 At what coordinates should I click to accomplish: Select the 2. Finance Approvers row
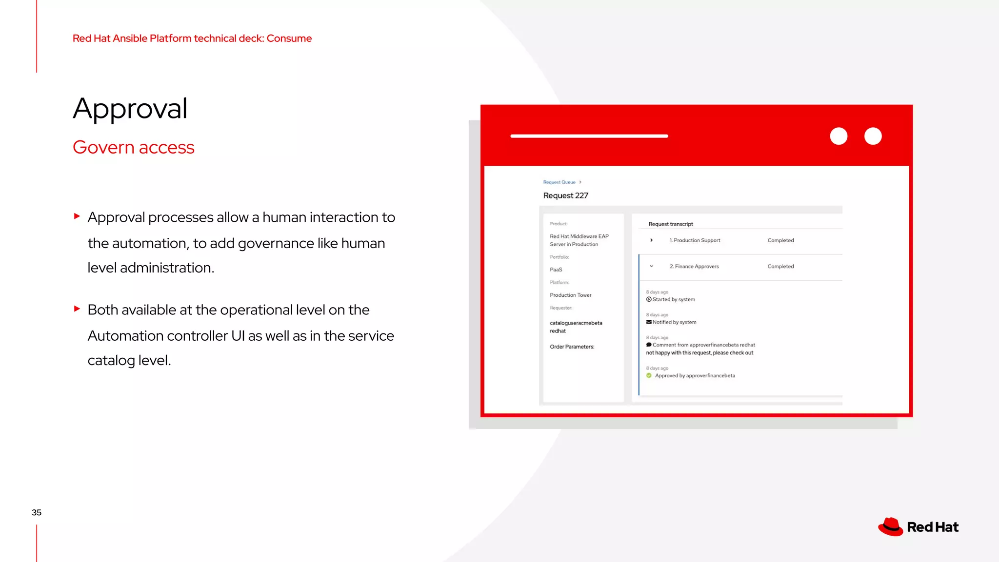point(694,267)
